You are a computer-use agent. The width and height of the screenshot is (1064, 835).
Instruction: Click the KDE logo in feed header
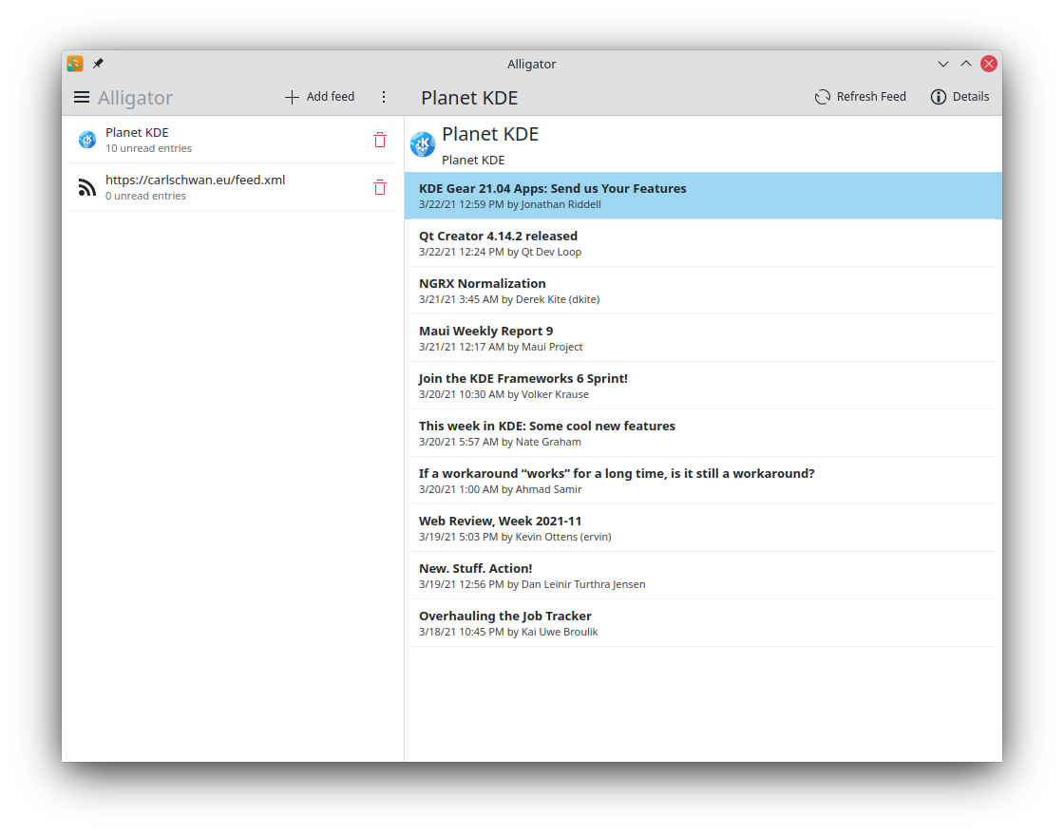[x=422, y=144]
